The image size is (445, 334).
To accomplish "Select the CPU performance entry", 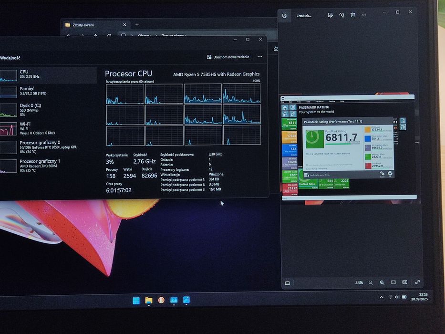I will pos(48,75).
